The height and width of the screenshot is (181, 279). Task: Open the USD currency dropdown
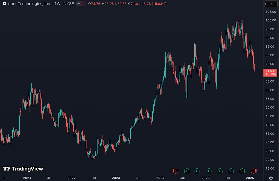coord(271,4)
